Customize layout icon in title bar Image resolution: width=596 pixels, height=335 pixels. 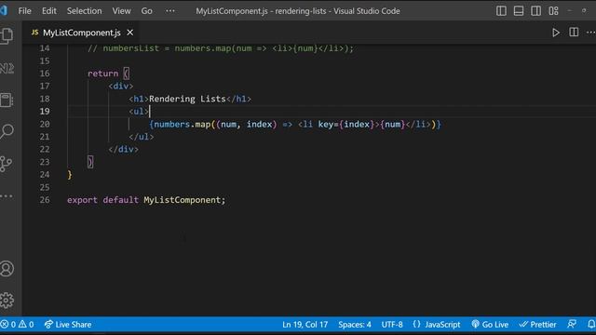(x=553, y=11)
